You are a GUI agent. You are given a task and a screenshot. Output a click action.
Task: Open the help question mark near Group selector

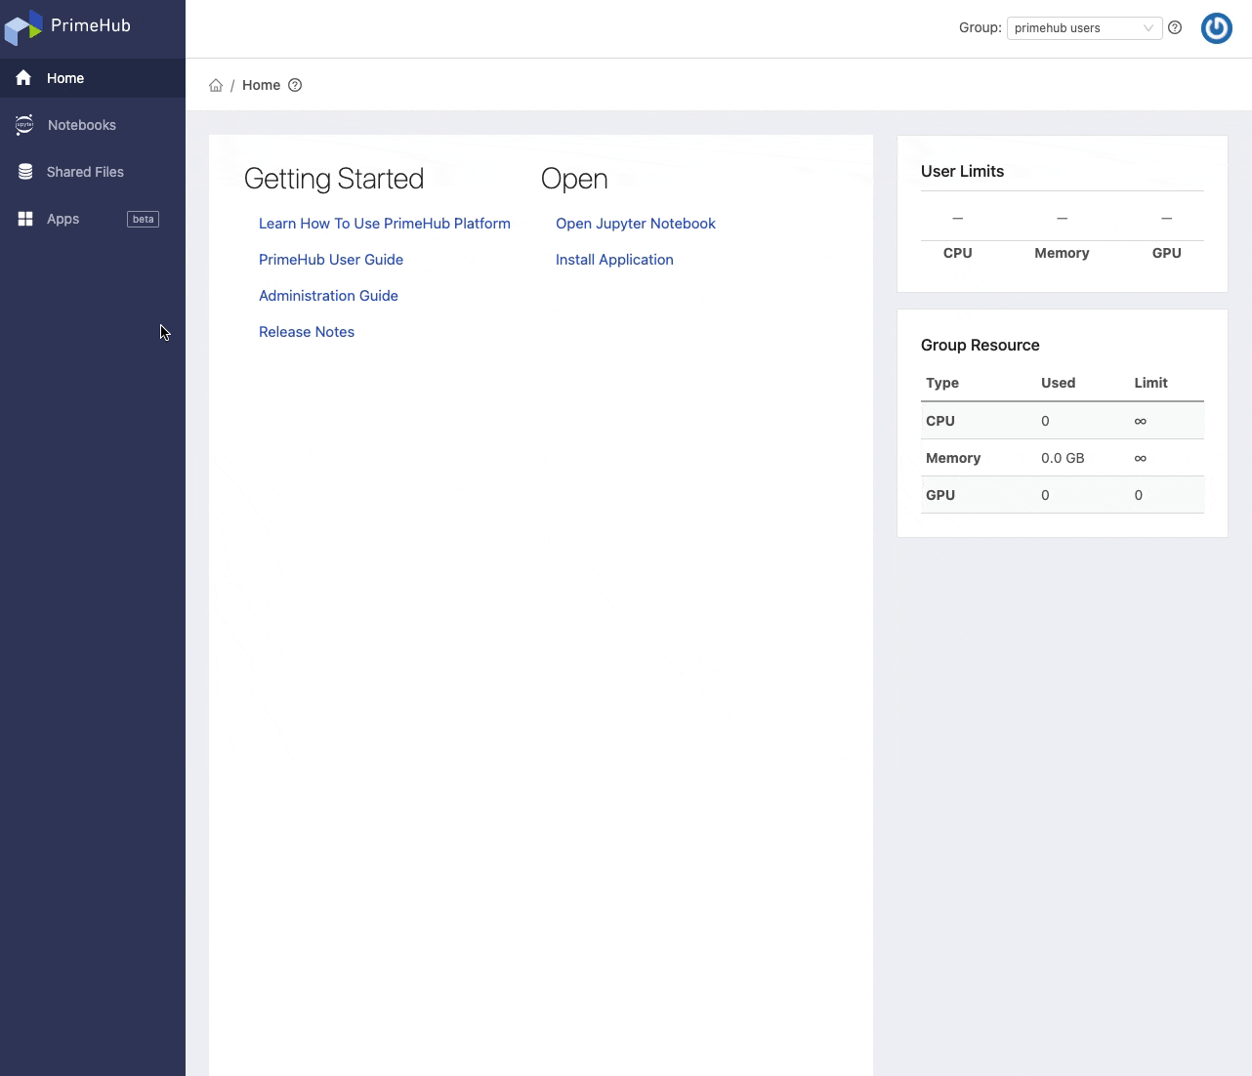coord(1175,27)
